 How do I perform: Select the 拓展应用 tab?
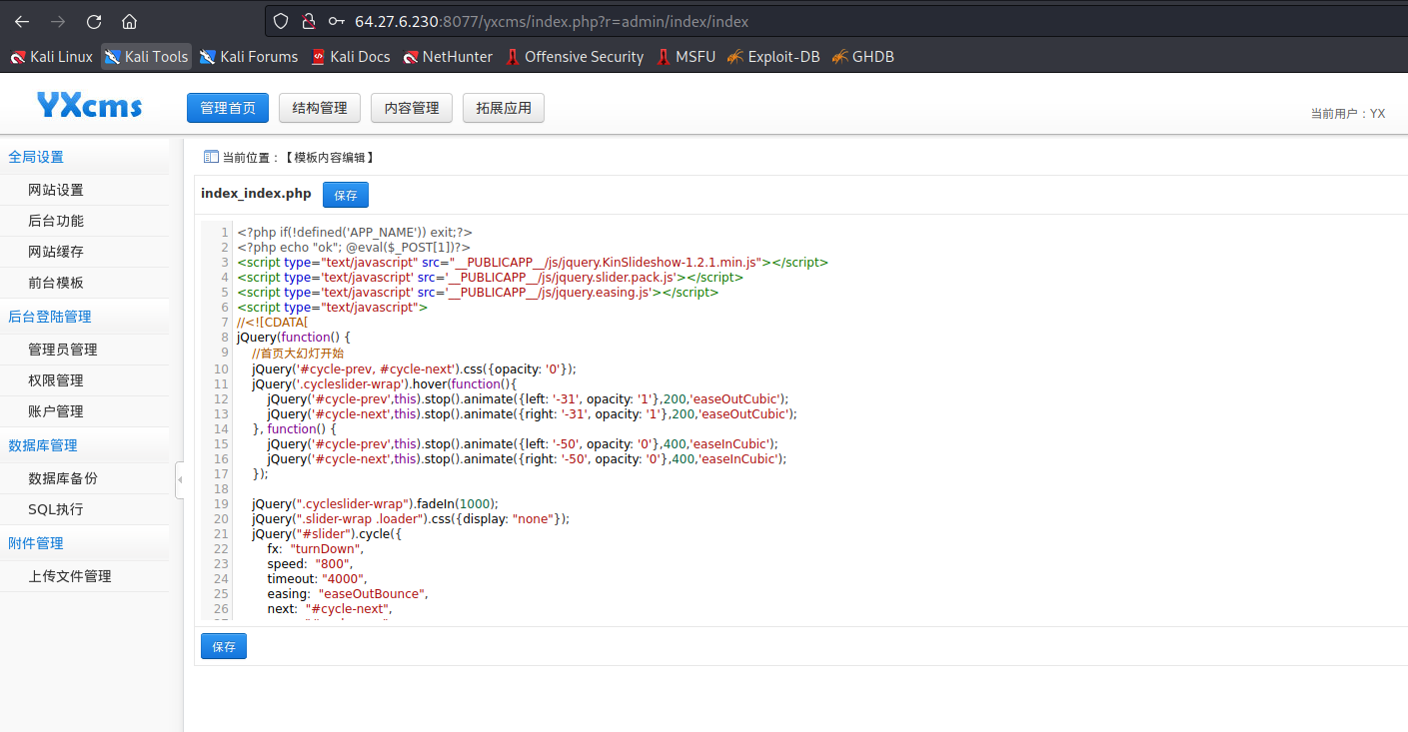504,108
